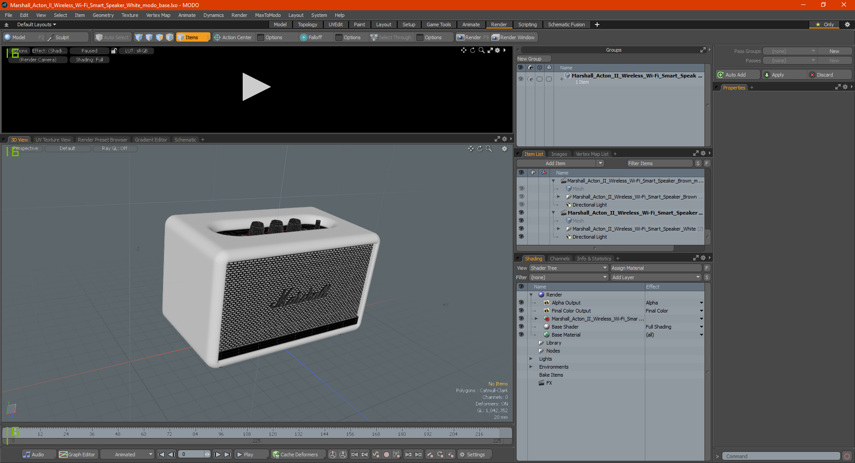855x463 pixels.
Task: Click the Filter Items field
Action: (x=660, y=163)
